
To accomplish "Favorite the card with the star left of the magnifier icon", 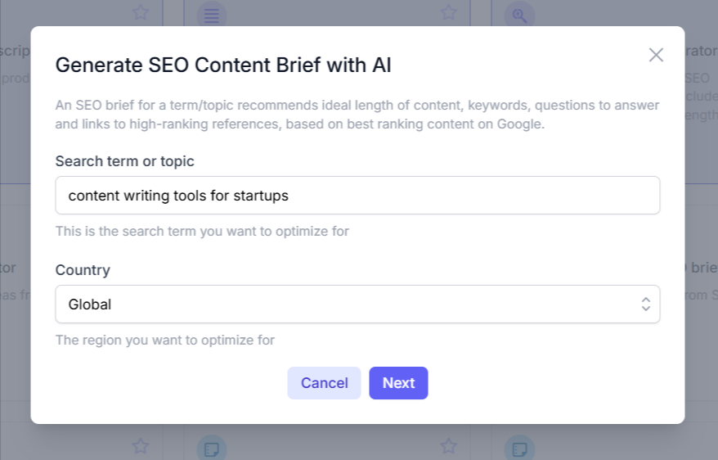I will click(x=449, y=12).
